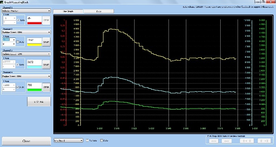Toggle the Channel 3 Auto Y-axis checkbox
This screenshot has height=147, width=276.
(x=18, y=65)
